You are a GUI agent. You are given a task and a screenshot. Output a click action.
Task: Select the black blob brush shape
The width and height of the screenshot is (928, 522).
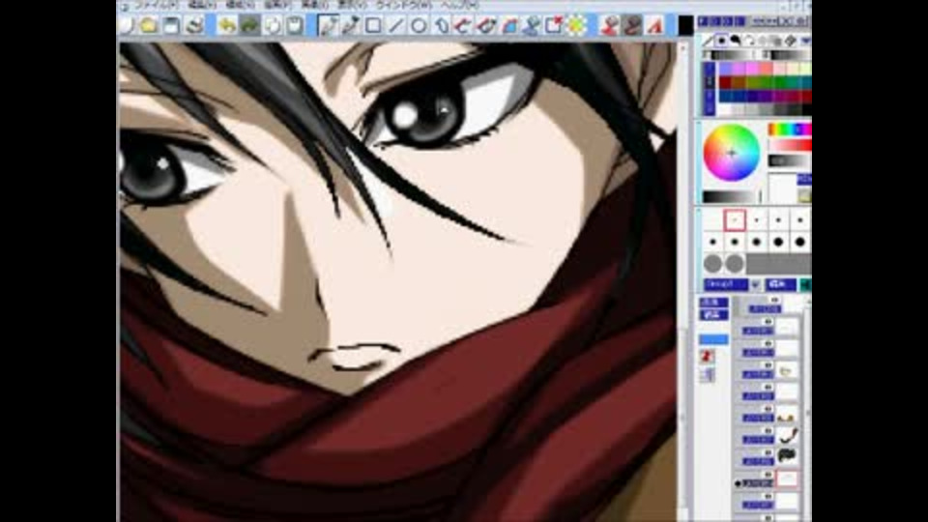[735, 41]
